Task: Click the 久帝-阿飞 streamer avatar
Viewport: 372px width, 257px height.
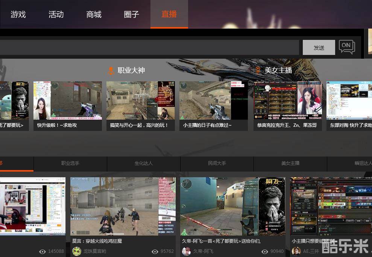Action: (186, 251)
